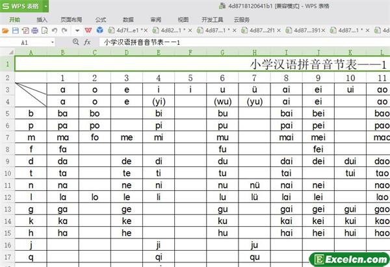Open the 审阅 ribbon tab
The width and height of the screenshot is (390, 267).
[156, 19]
